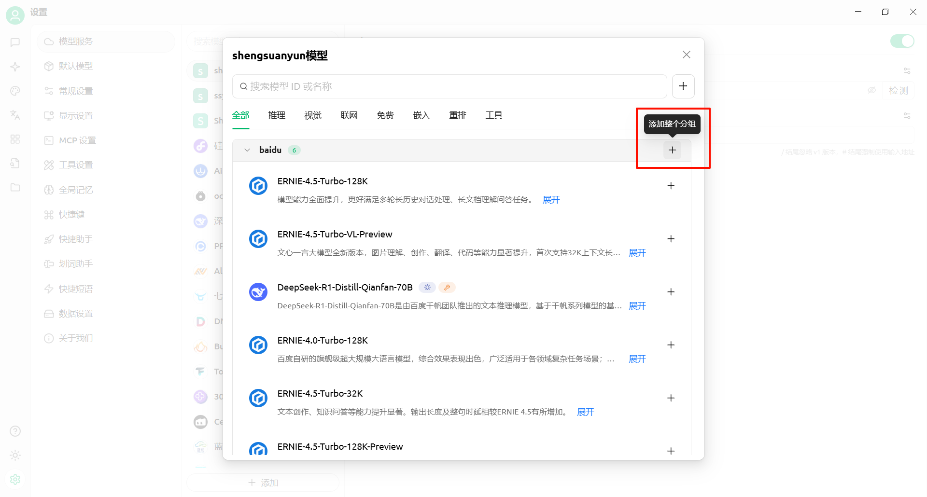Switch to 全部 tab
This screenshot has height=497, width=927.
click(x=240, y=115)
